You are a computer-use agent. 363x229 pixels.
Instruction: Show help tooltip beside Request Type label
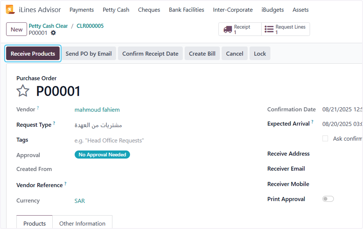click(x=54, y=123)
